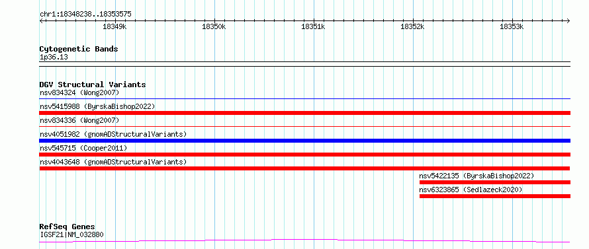Select the DGV Structural Variants track title
Viewport: 589px width, 249px height.
tap(93, 85)
